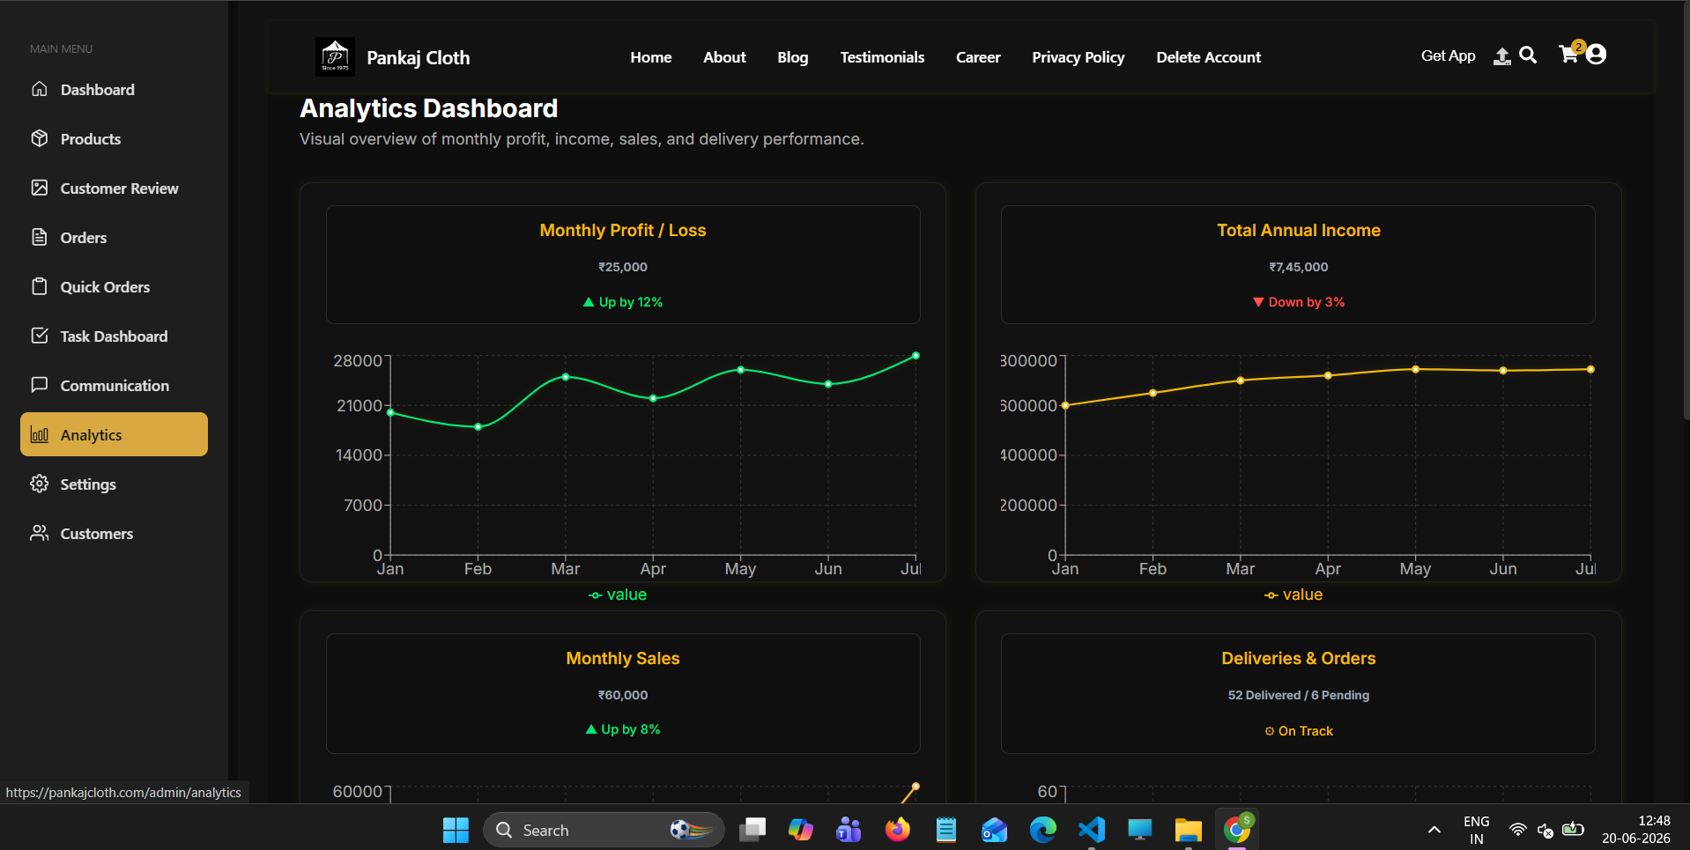
Task: Click the Total Annual Income card title
Action: point(1299,230)
